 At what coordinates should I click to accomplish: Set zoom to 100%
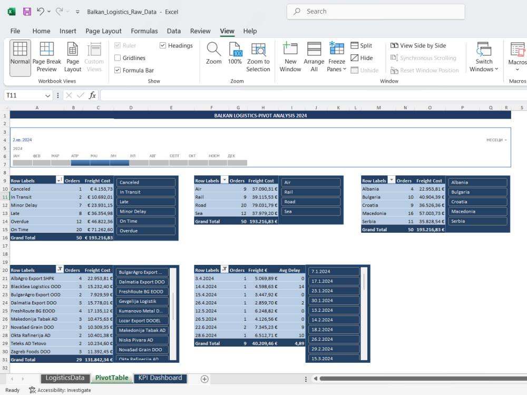tap(235, 54)
